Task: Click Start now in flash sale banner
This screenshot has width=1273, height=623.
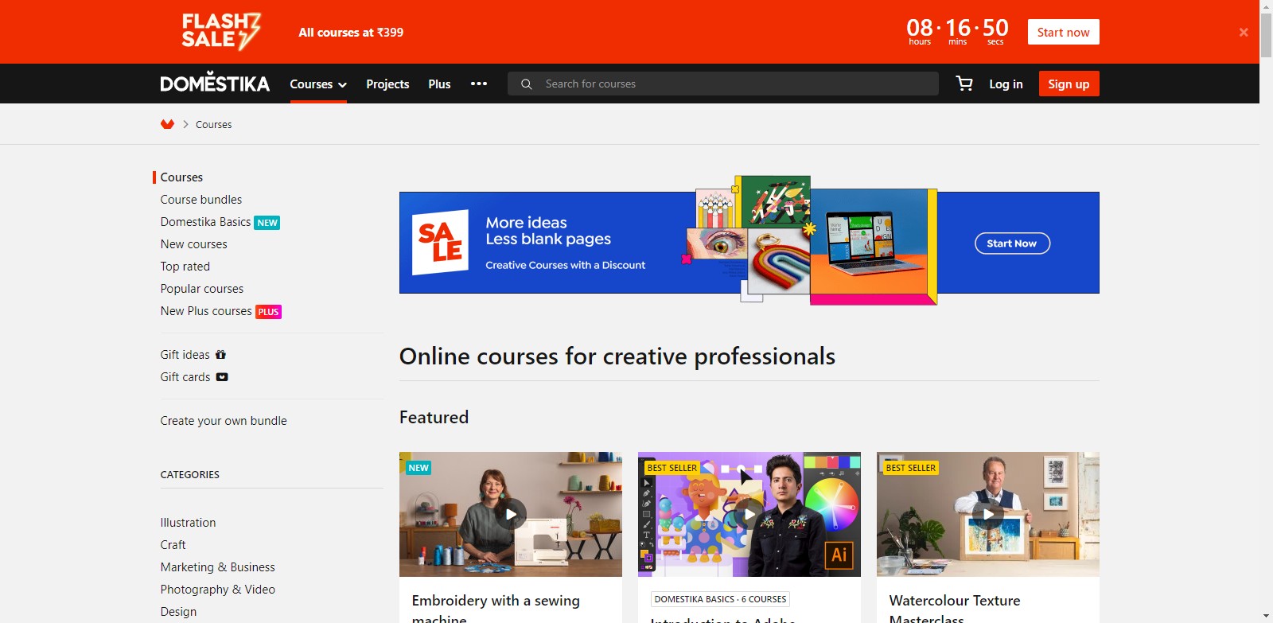Action: pos(1063,33)
